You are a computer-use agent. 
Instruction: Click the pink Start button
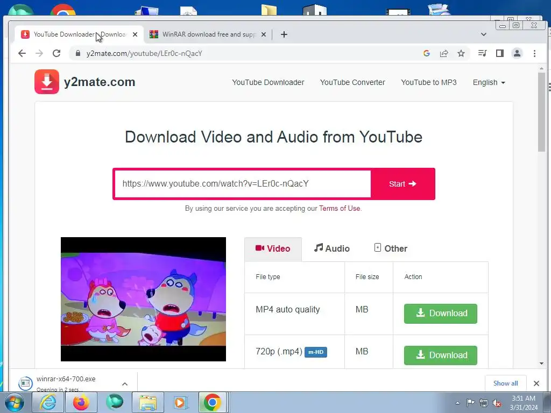[x=402, y=184]
